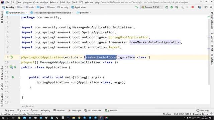Image resolution: width=214 pixels, height=120 pixels.
Task: Open the Refactor menu
Action: coord(54,2)
